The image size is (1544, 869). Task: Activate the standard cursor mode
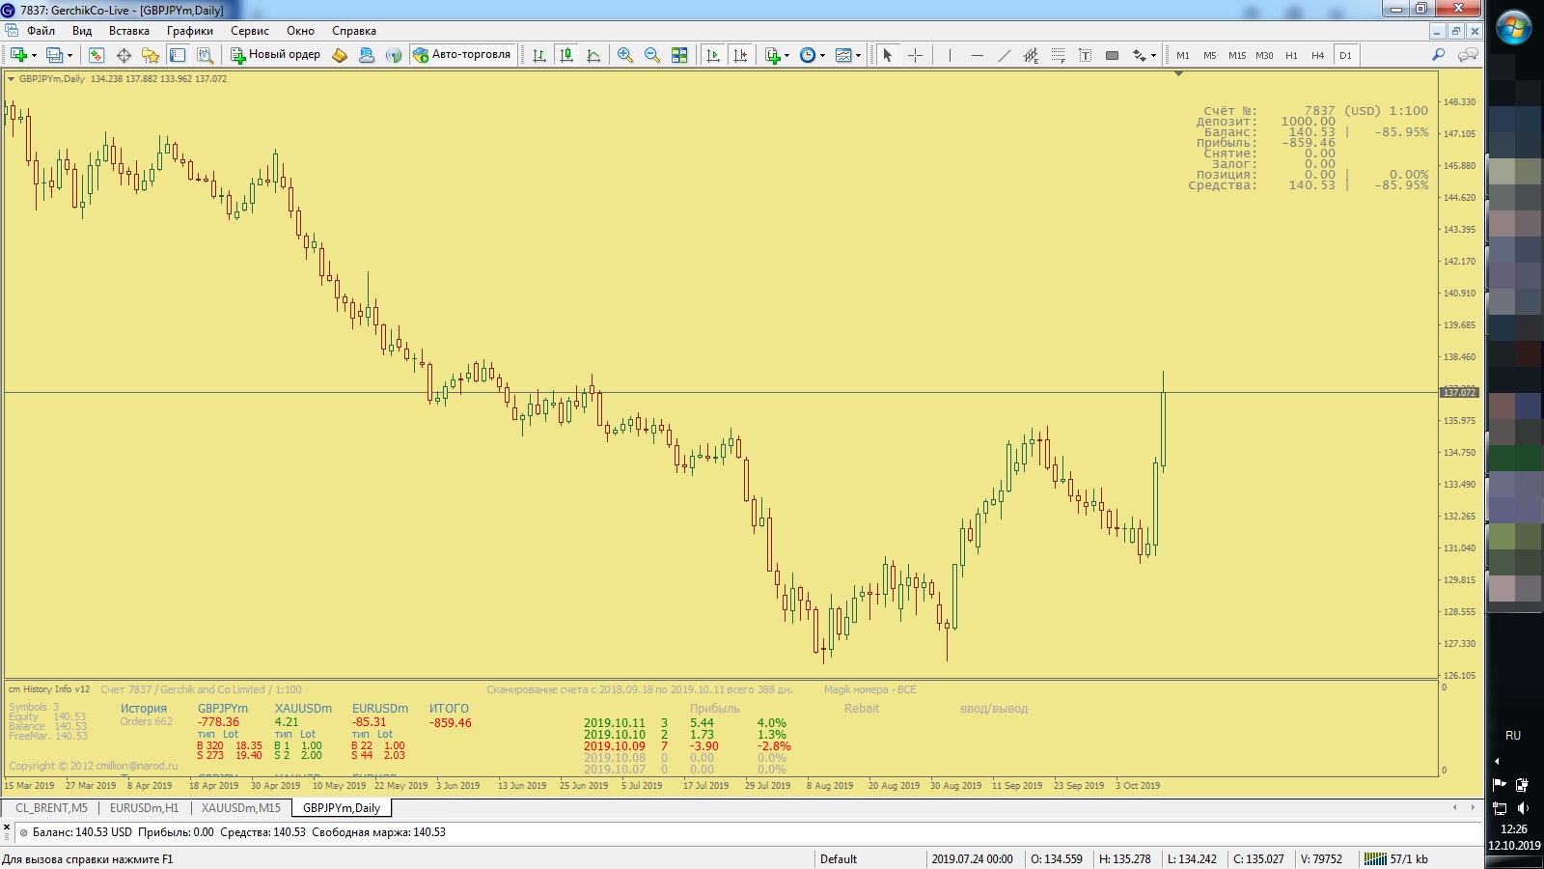(x=888, y=55)
